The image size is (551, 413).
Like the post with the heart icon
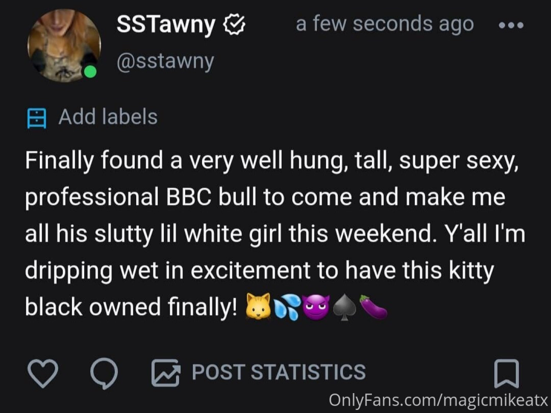click(43, 372)
